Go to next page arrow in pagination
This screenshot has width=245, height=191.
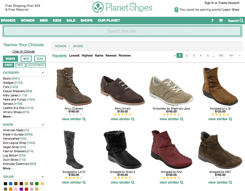[239, 56]
